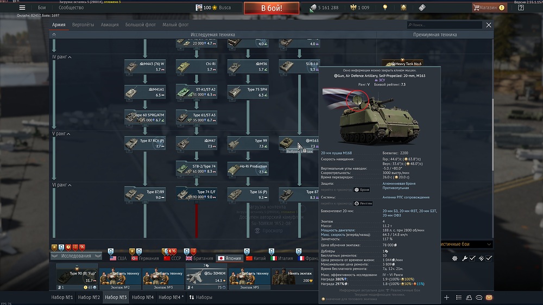The width and height of the screenshot is (543, 305).
Task: Click the lightbulb hints icon
Action: (385, 8)
